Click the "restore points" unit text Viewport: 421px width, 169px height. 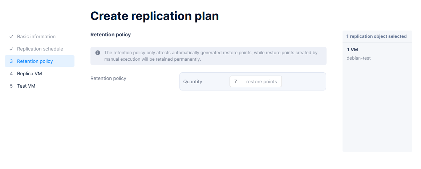(262, 82)
